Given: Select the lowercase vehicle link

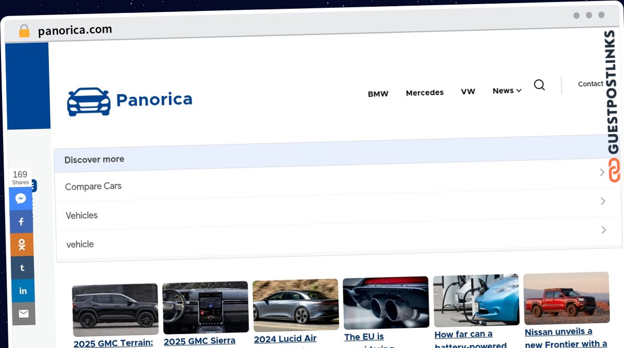Looking at the screenshot, I should [x=80, y=244].
